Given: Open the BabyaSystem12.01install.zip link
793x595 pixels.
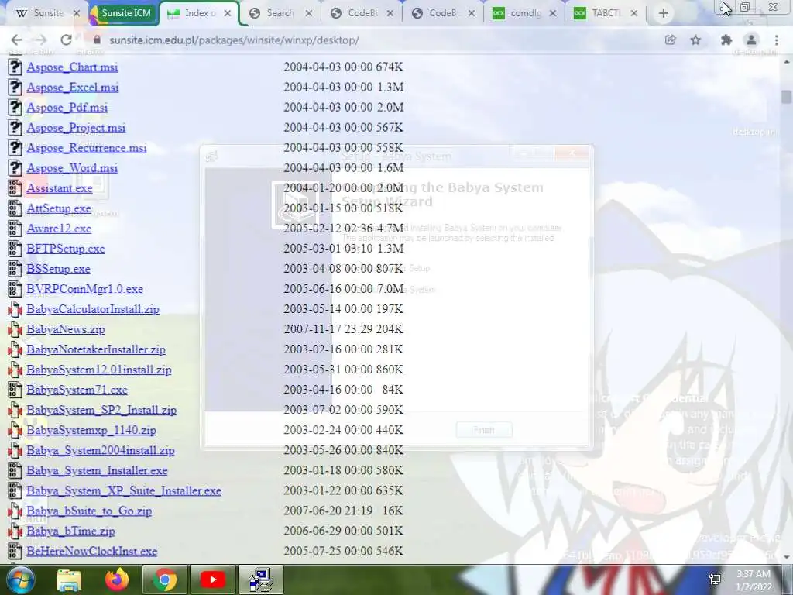Looking at the screenshot, I should [x=99, y=370].
